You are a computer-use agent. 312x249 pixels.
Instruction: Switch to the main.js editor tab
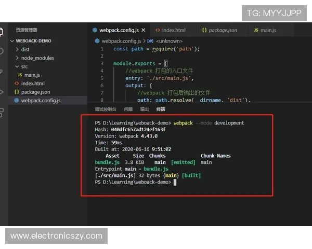coord(267,30)
